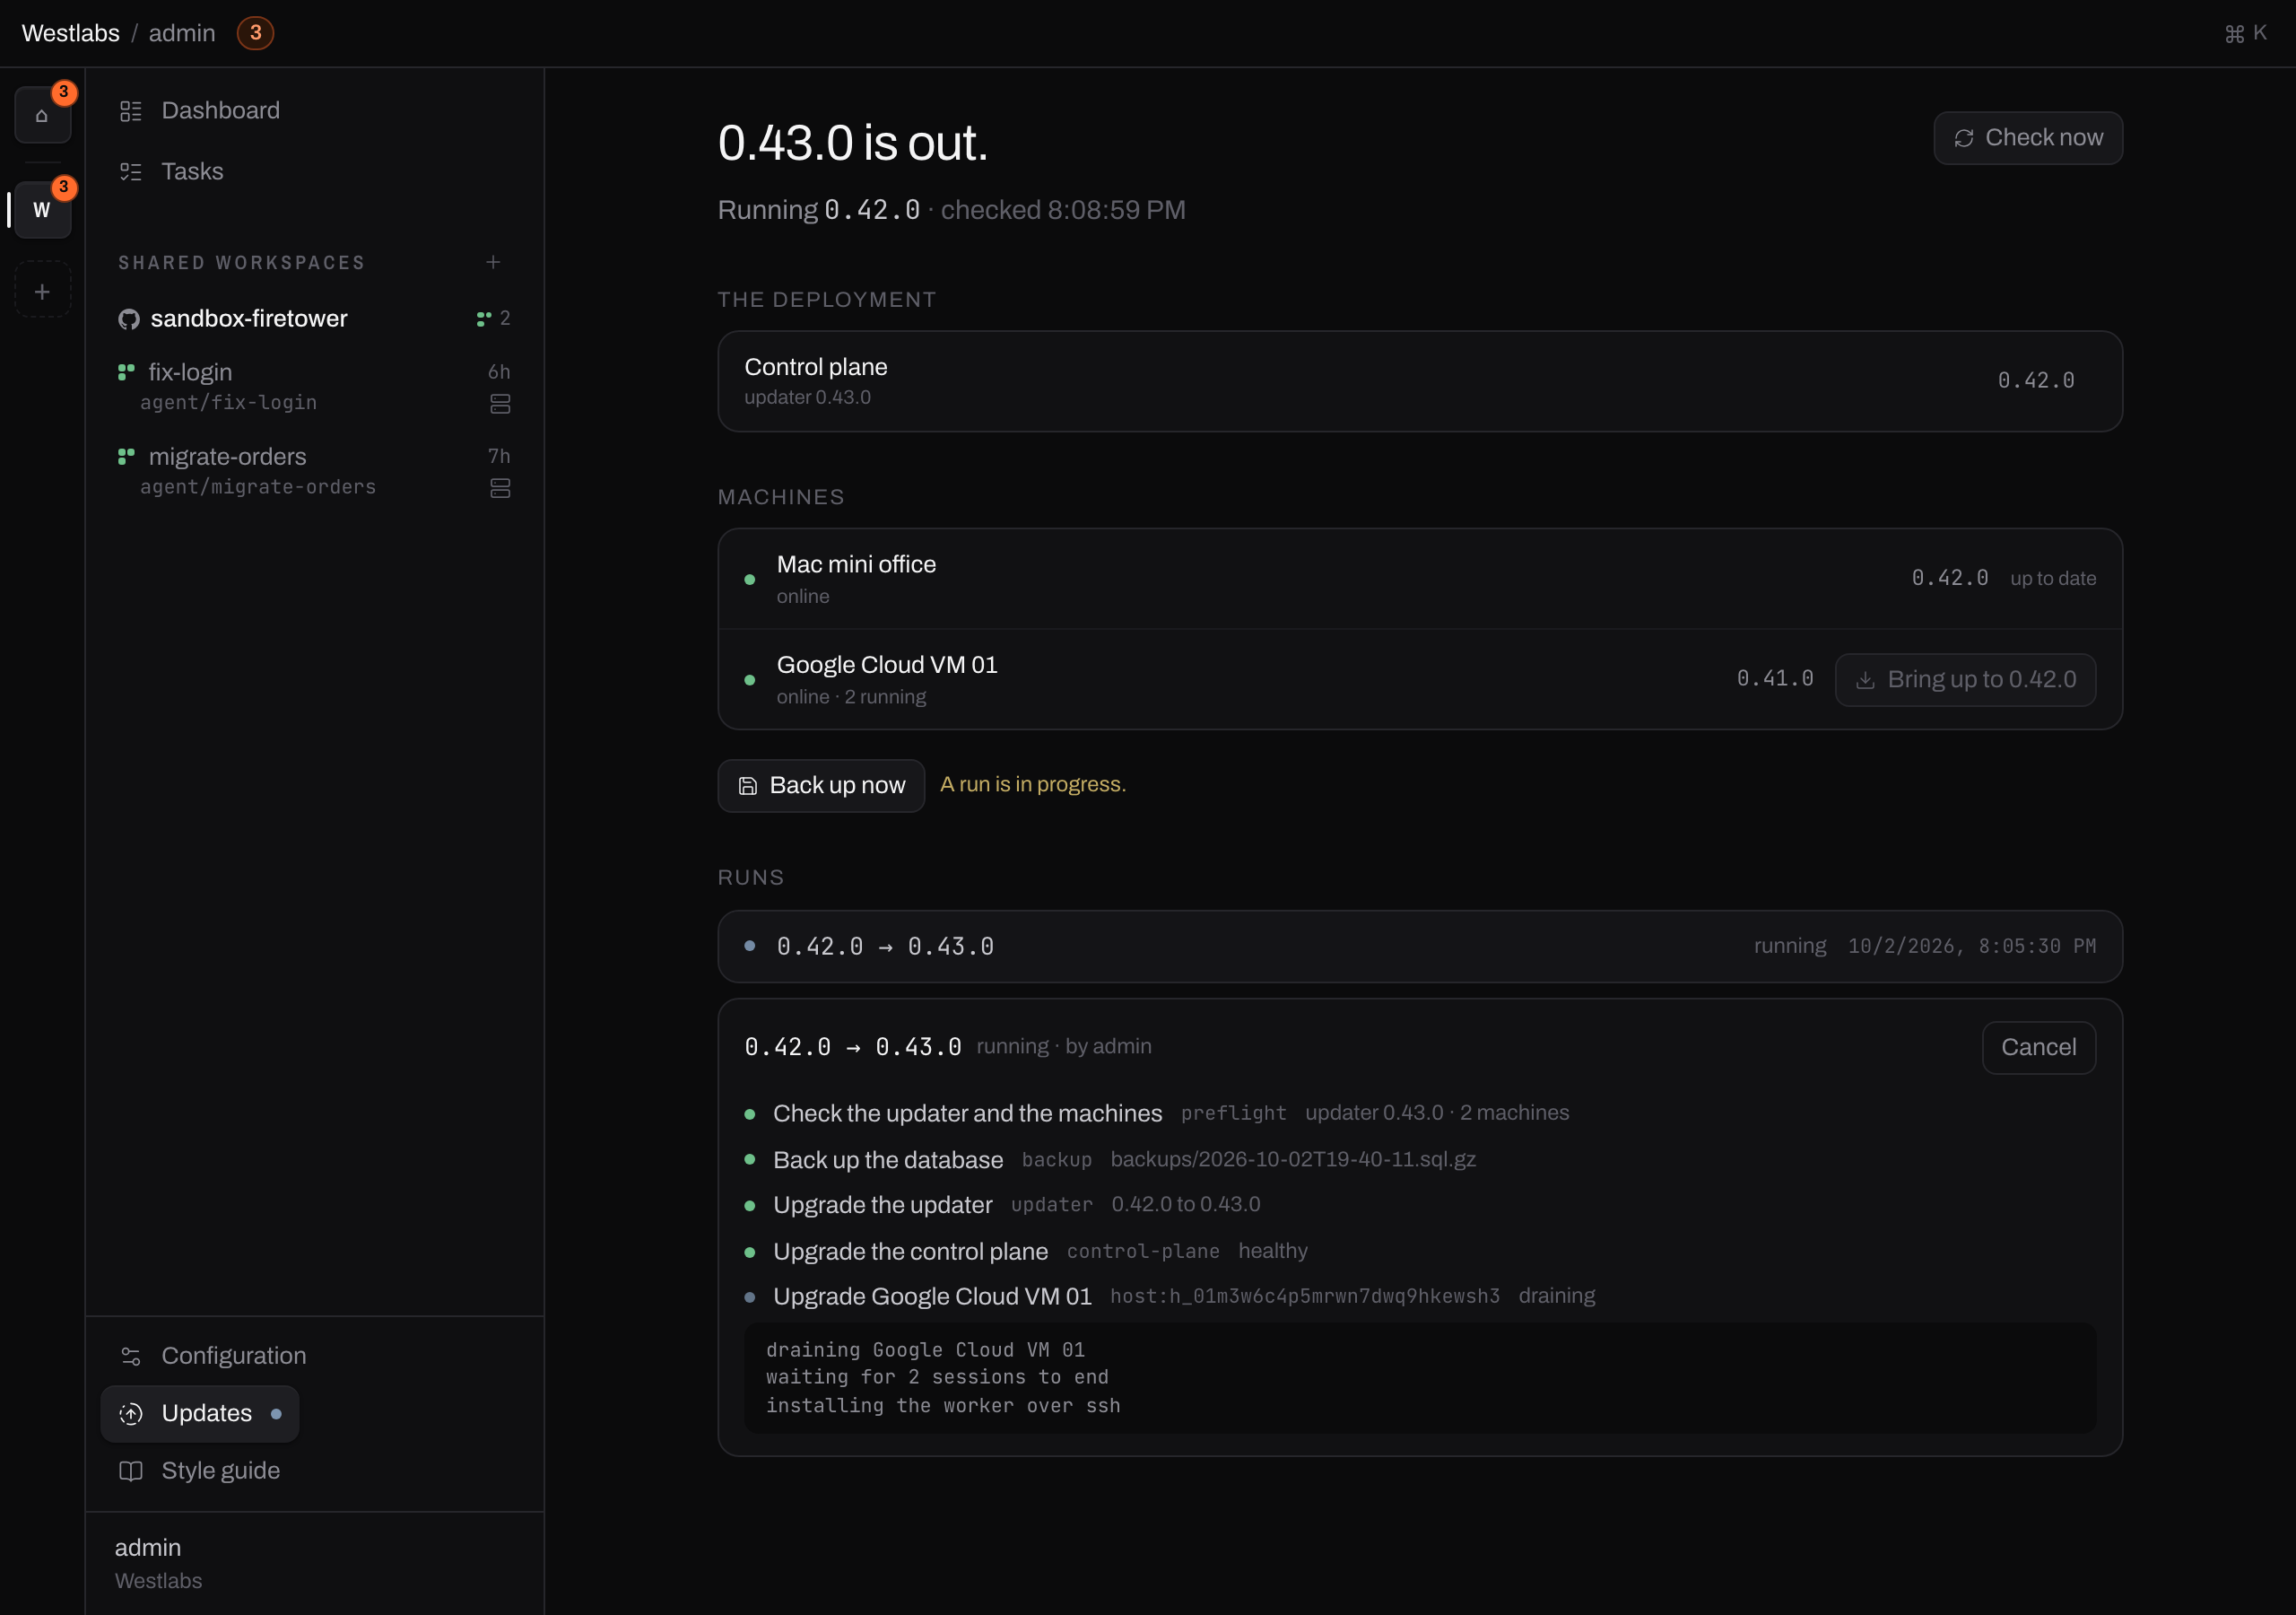
Task: Open the notifications badge showing 3
Action: point(255,33)
